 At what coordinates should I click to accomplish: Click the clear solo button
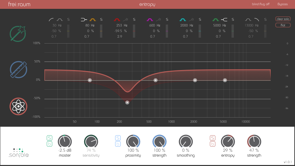click(283, 19)
